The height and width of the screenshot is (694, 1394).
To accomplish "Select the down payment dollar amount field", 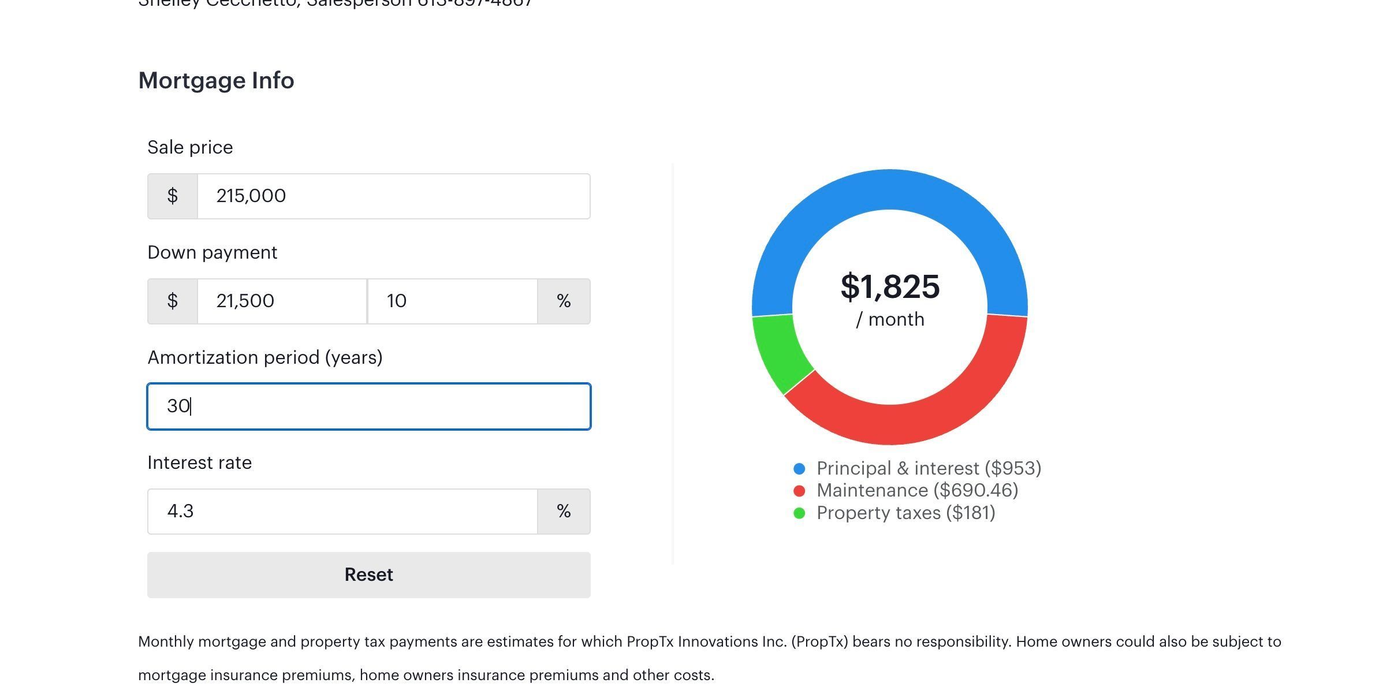I will click(282, 301).
